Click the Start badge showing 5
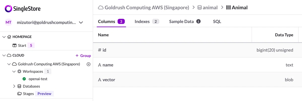 click(x=31, y=45)
